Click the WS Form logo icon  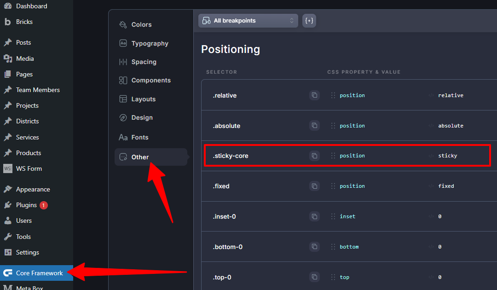pos(8,168)
